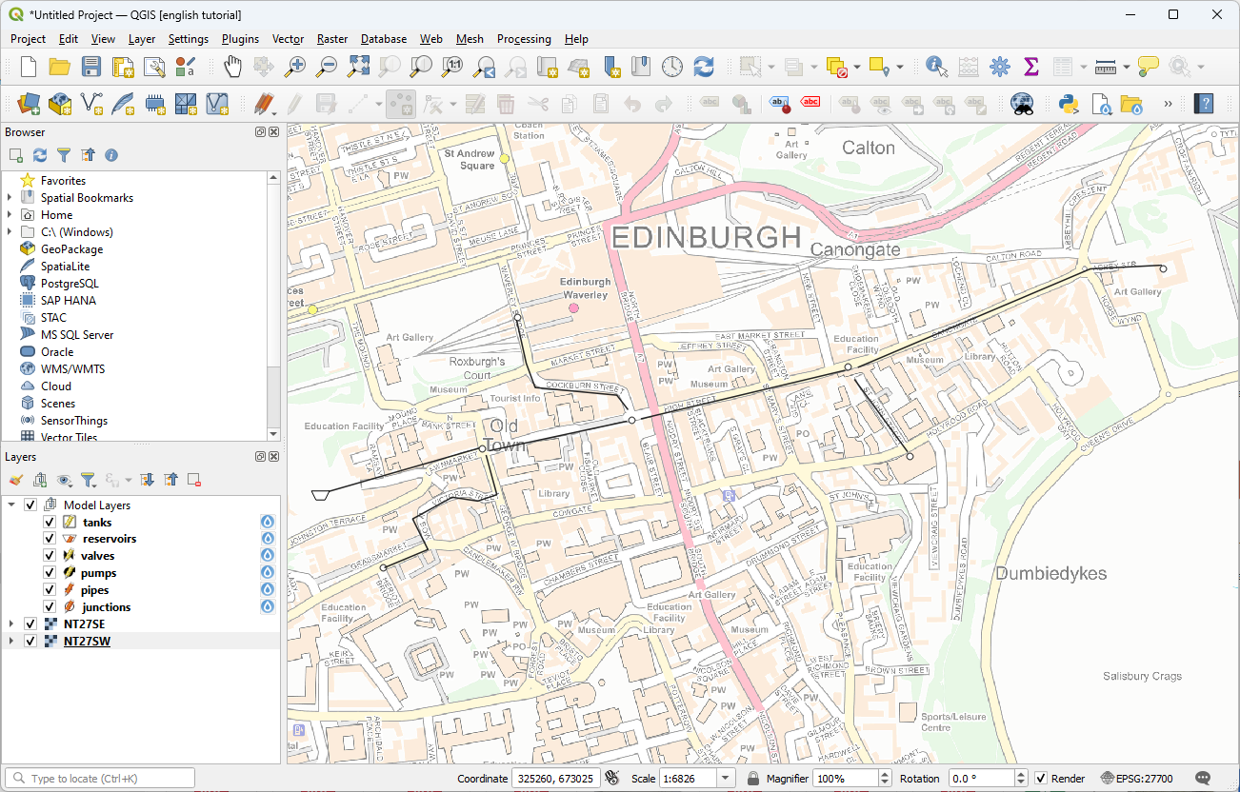Open the Identify Features tool
The width and height of the screenshot is (1240, 792).
tap(936, 67)
